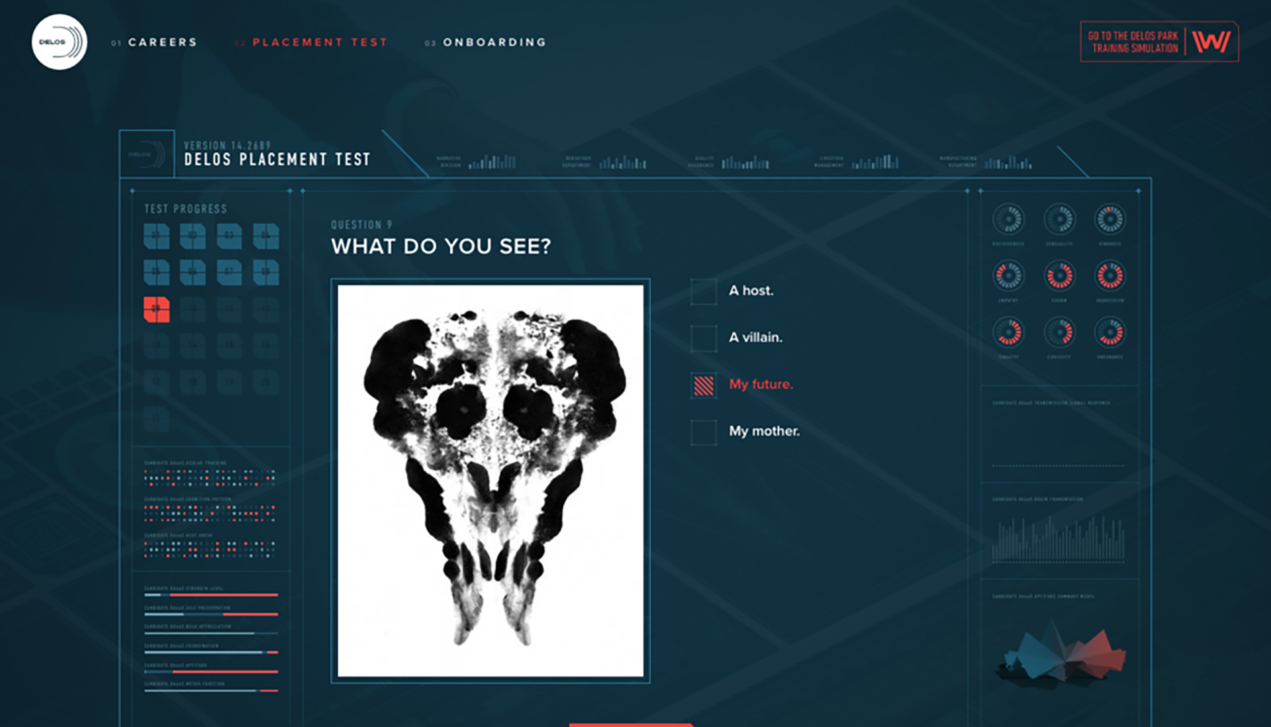Viewport: 1271px width, 727px height.
Task: Uncheck the "My future." answer box
Action: coord(704,385)
